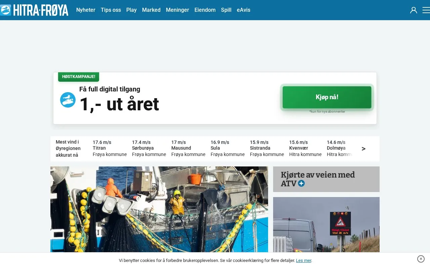Open the hamburger menu icon
The width and height of the screenshot is (430, 269).
point(426,10)
